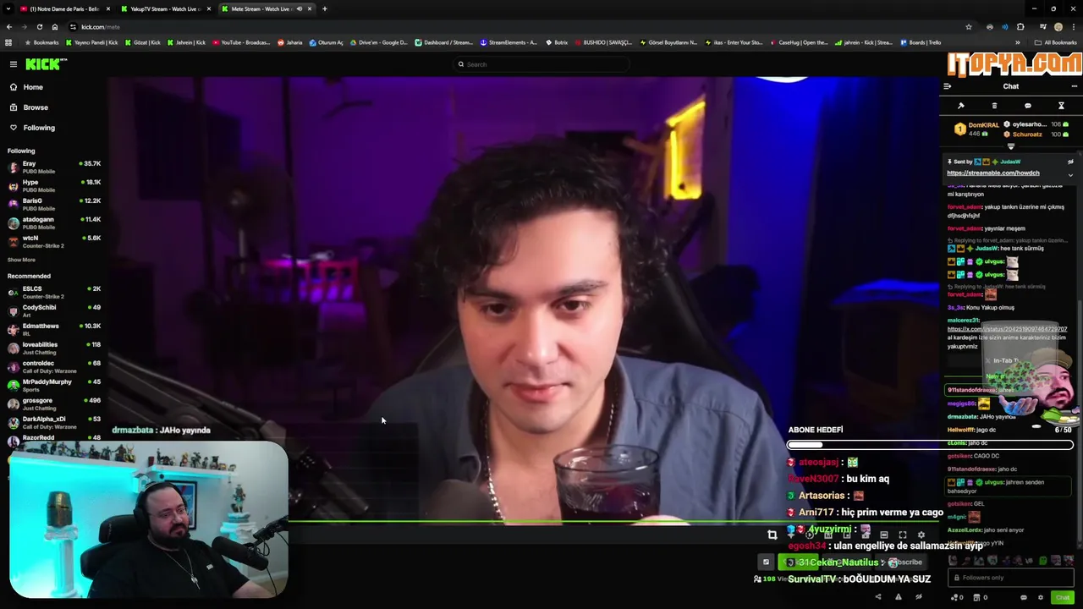Open the streamable.com pinned link
The width and height of the screenshot is (1083, 609).
pyautogui.click(x=993, y=173)
